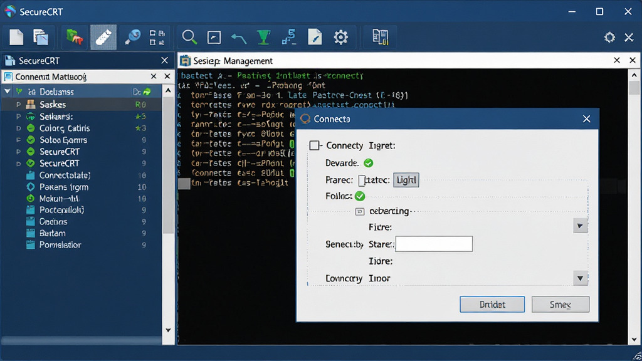Click the Dridet button
Screen dimensions: 642x361
click(492, 305)
